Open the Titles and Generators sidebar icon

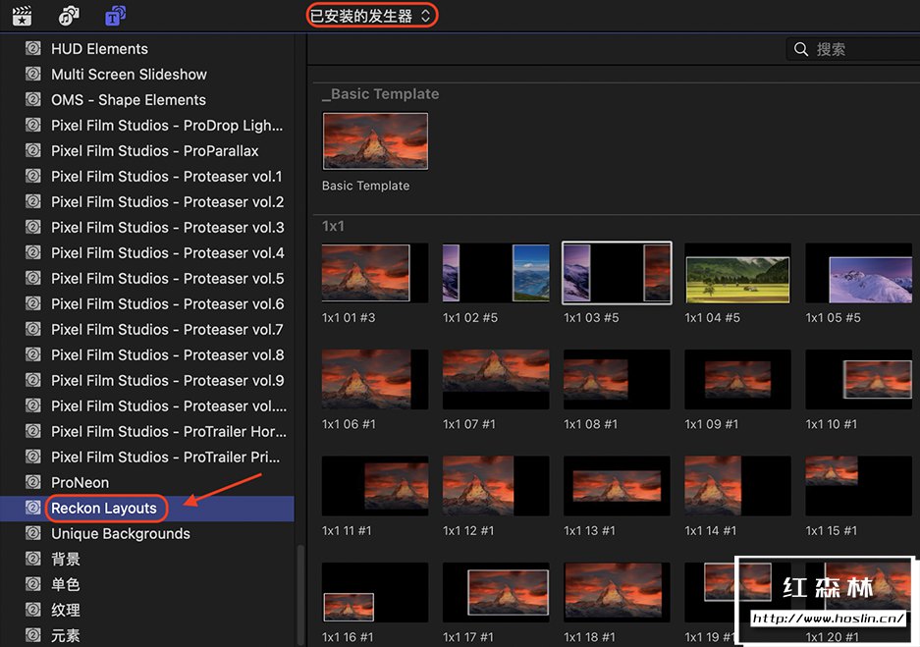[115, 16]
